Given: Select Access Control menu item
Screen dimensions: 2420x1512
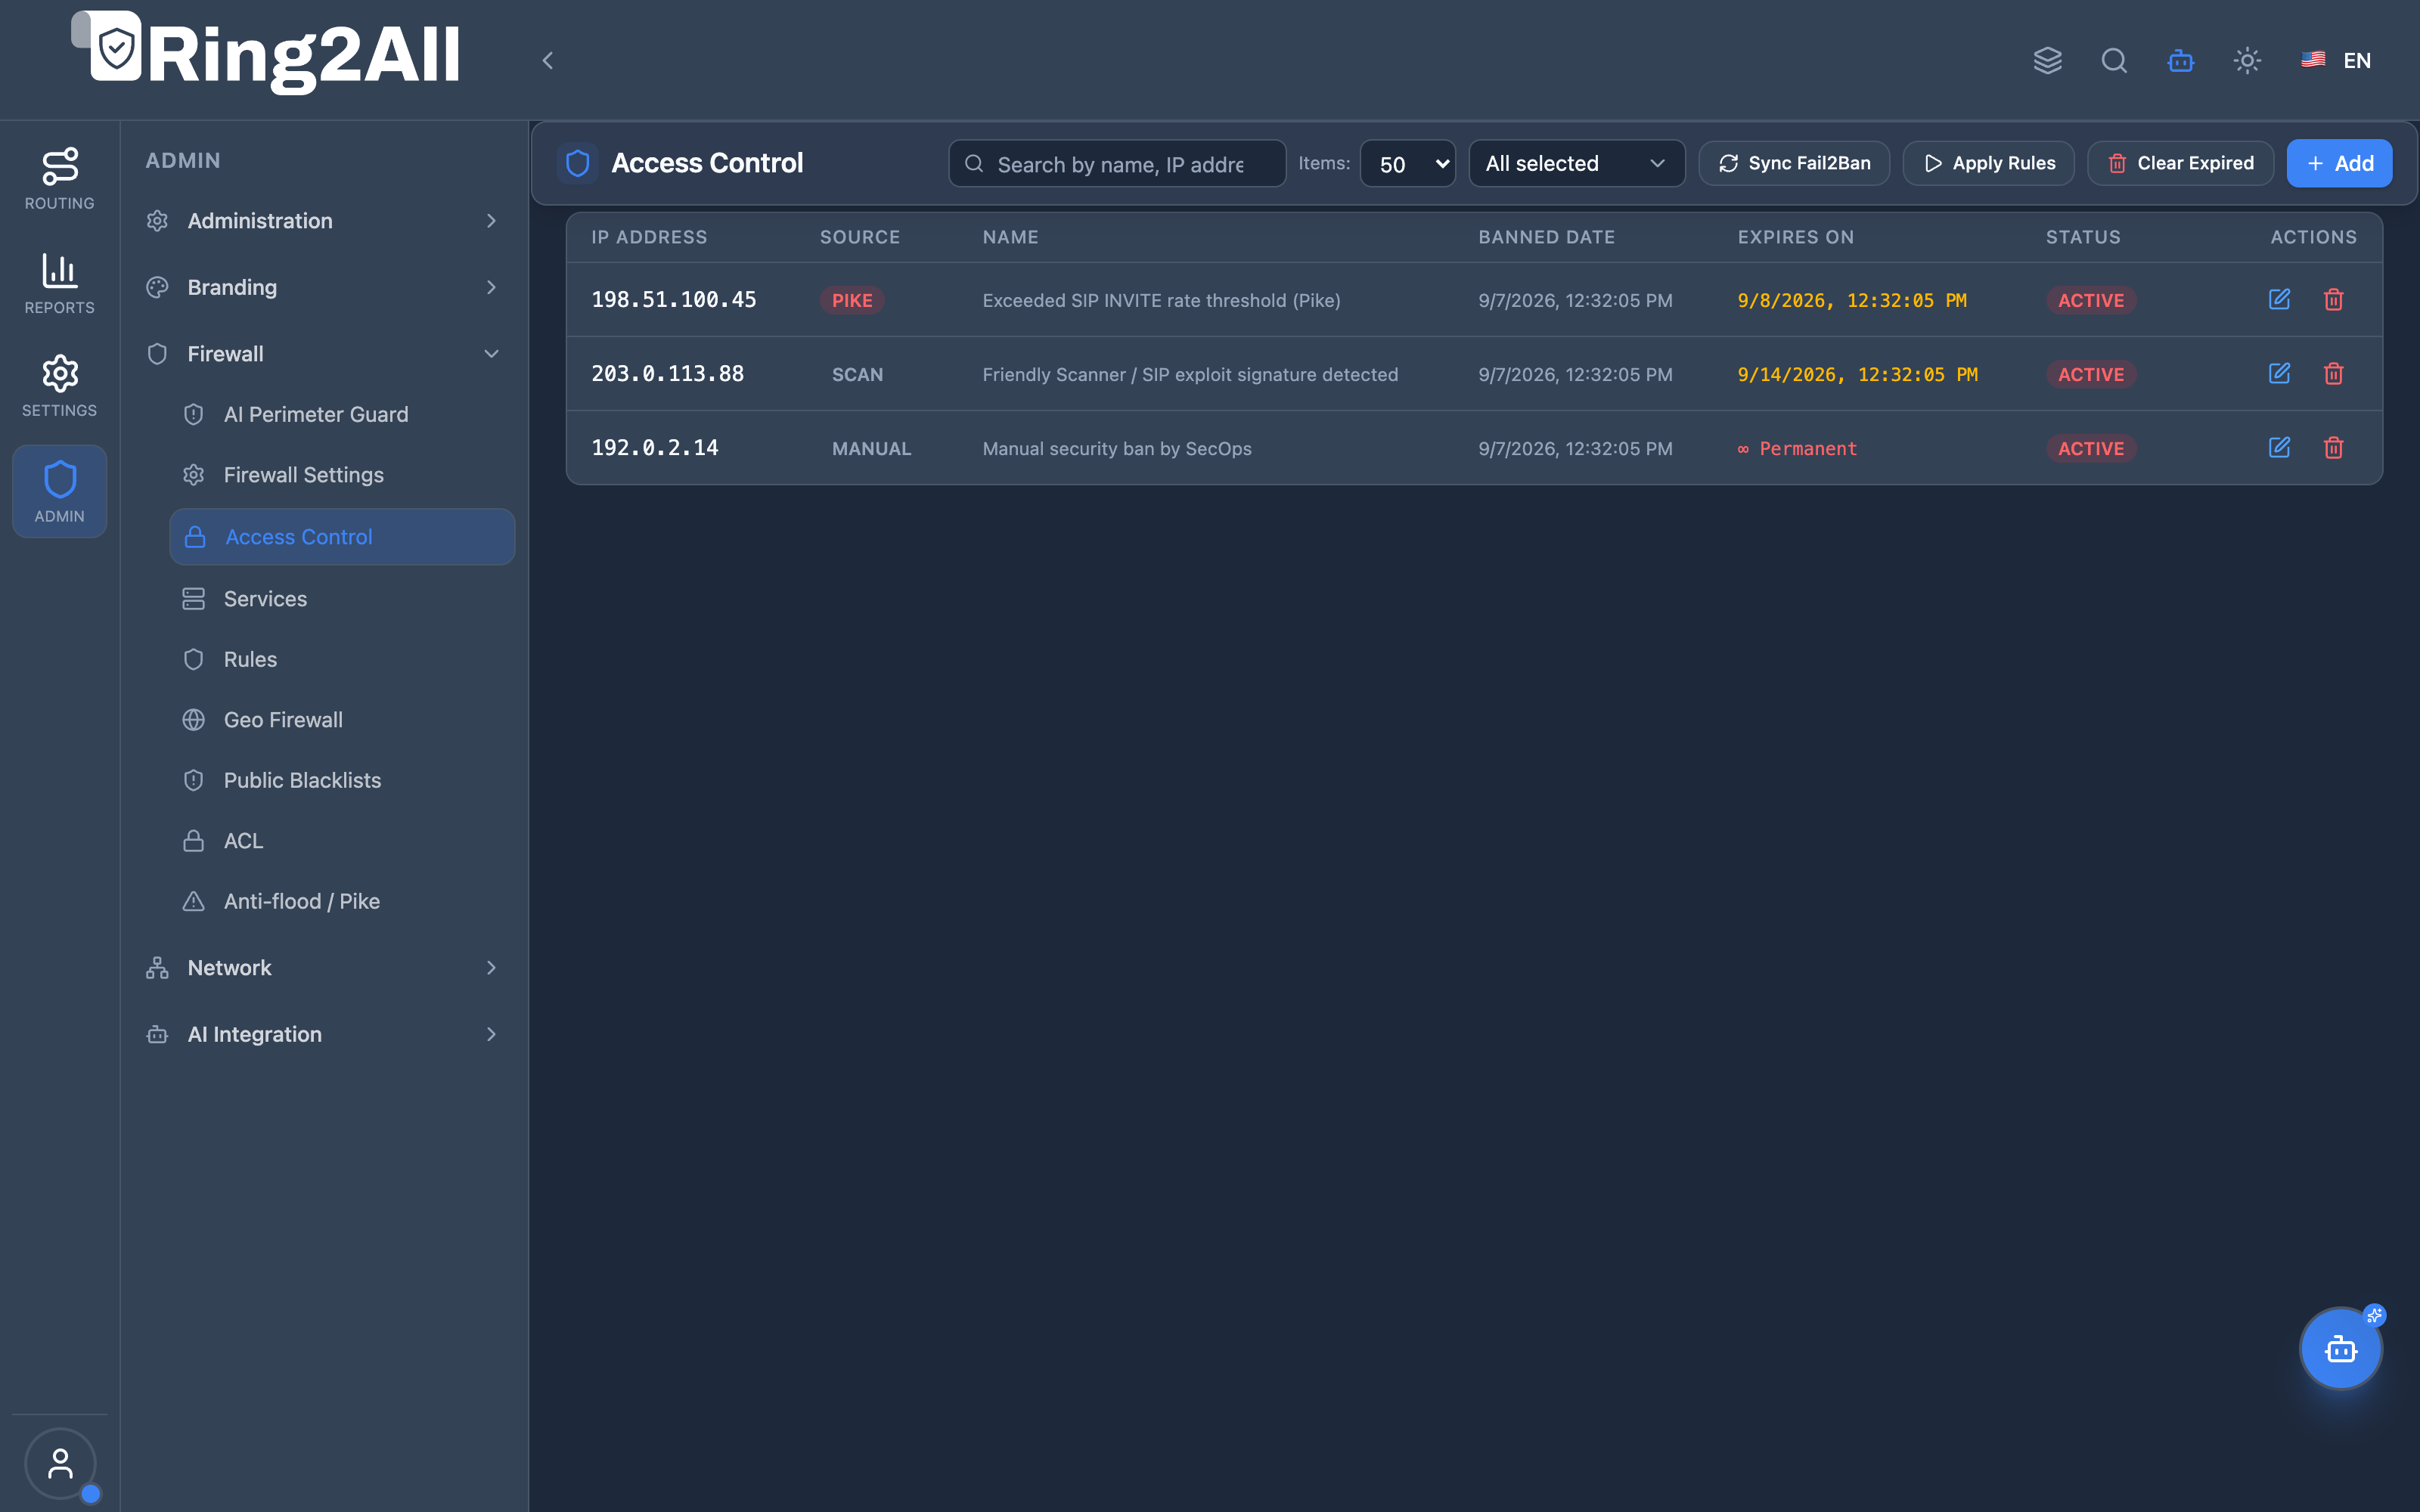Looking at the screenshot, I should (x=342, y=537).
